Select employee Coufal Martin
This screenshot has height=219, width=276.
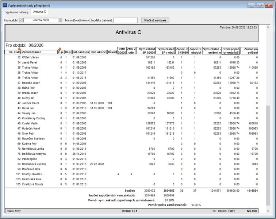pyautogui.click(x=30, y=123)
